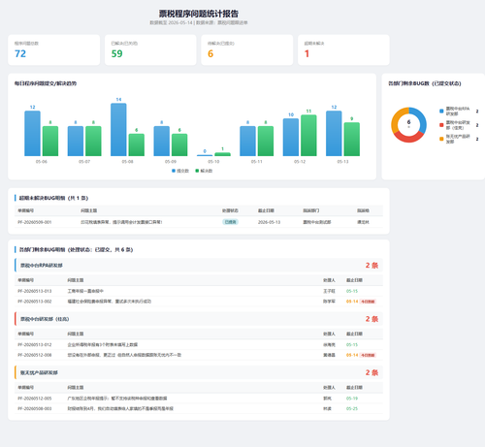Click the blue bar labeled 14 on 05-08
This screenshot has height=447, width=485.
pos(118,130)
